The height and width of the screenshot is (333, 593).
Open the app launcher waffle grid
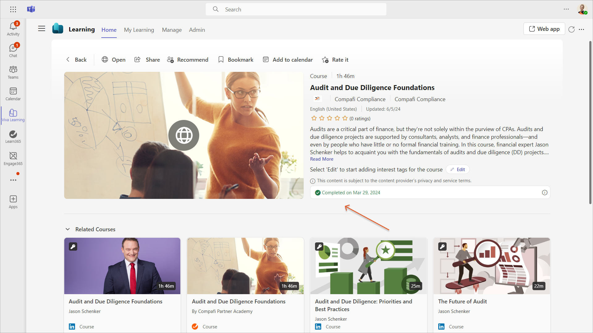tap(13, 9)
